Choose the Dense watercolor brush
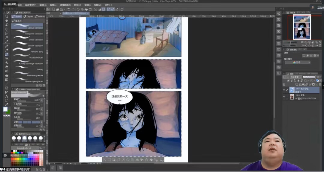Viewport: 324px width, 172px height. pos(27,38)
